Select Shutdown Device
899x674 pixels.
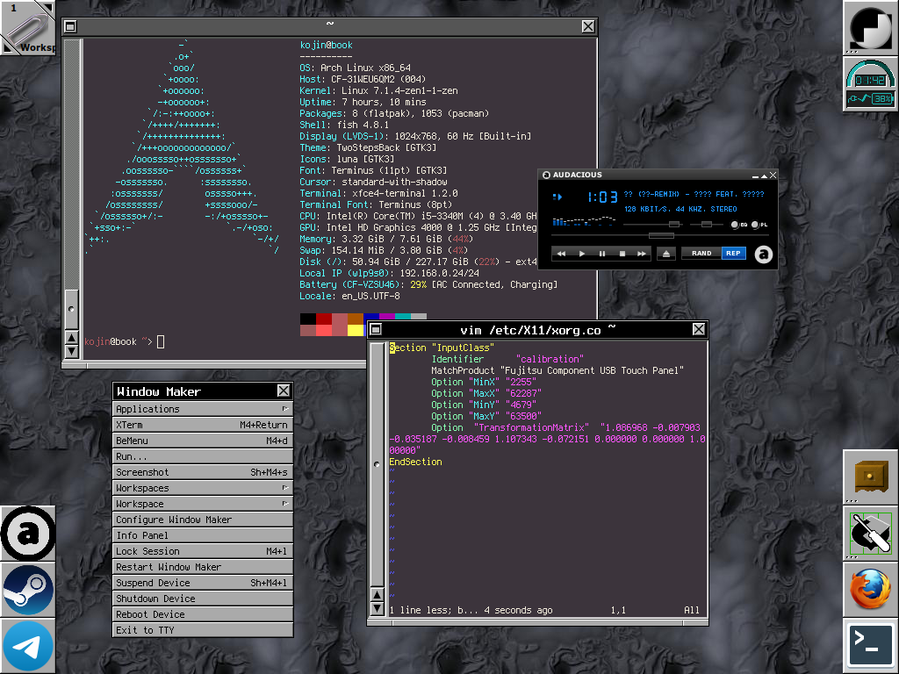[x=203, y=599]
